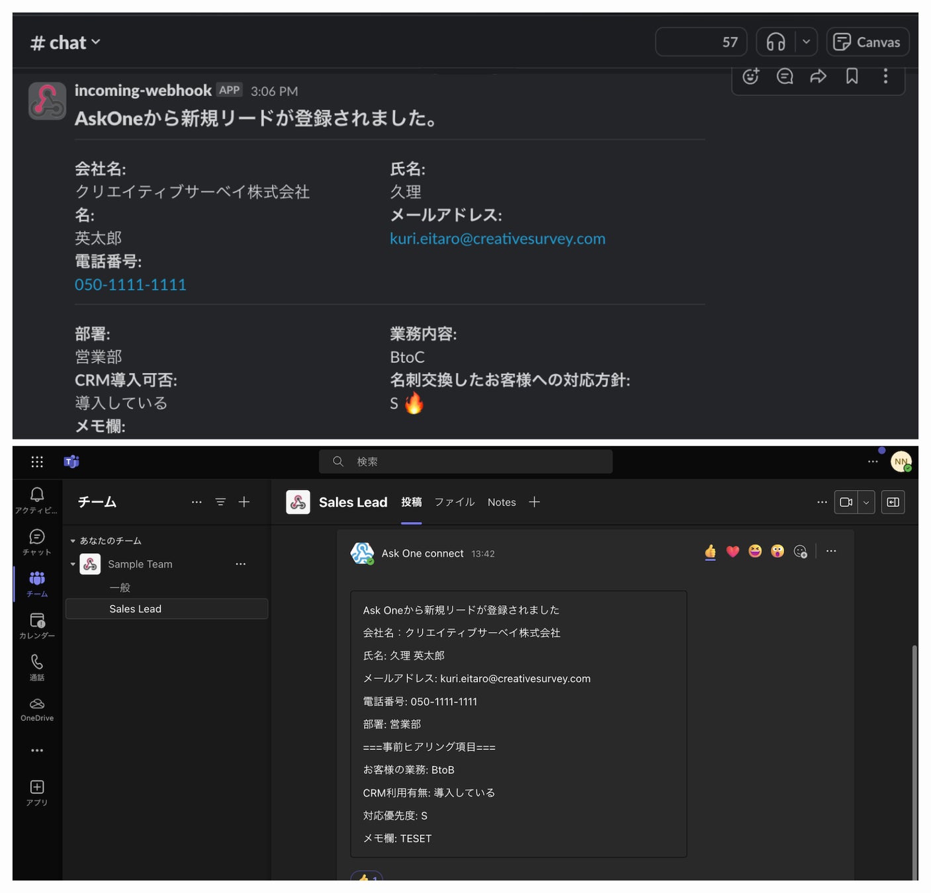
Task: Click the Ask One connect bot avatar
Action: (x=362, y=553)
